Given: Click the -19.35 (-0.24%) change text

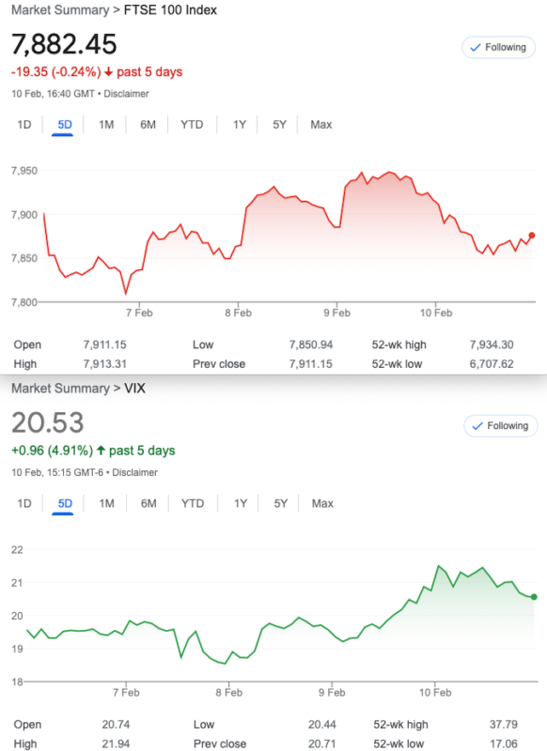Looking at the screenshot, I should (x=56, y=72).
